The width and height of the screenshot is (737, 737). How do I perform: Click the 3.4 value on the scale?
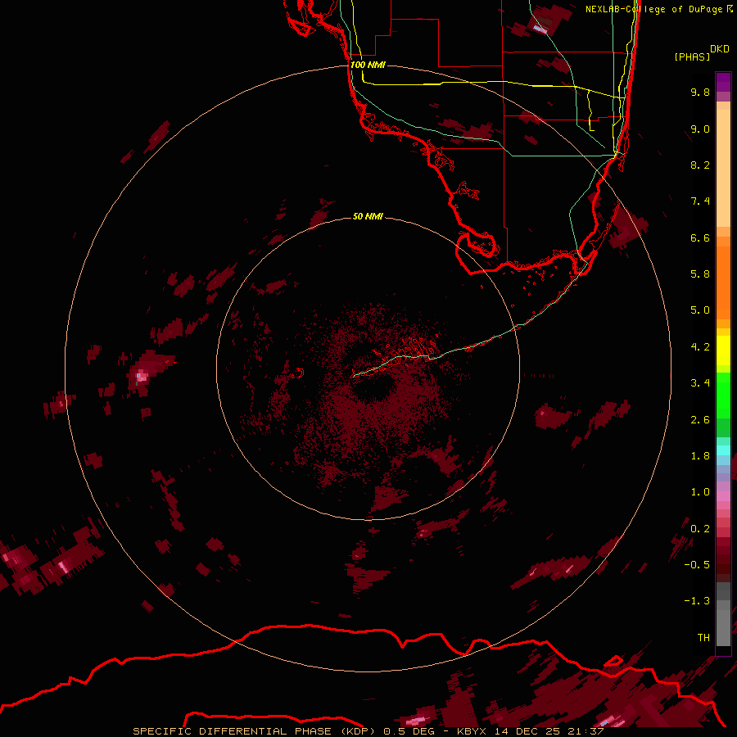pyautogui.click(x=700, y=383)
